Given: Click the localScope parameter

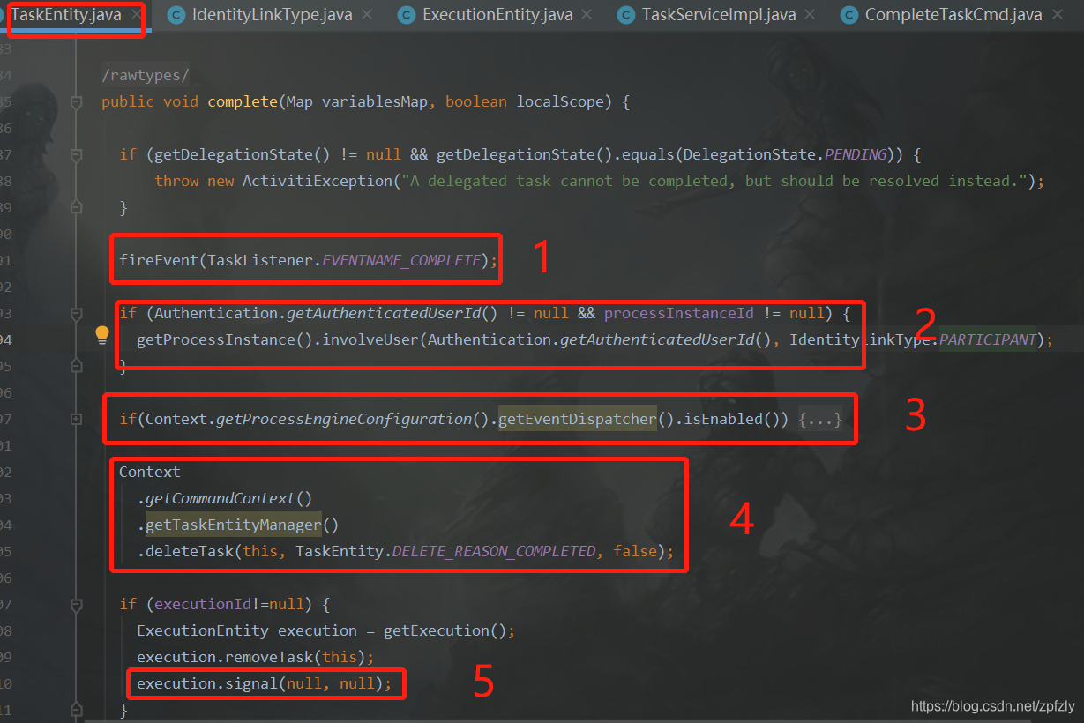Looking at the screenshot, I should pyautogui.click(x=560, y=101).
